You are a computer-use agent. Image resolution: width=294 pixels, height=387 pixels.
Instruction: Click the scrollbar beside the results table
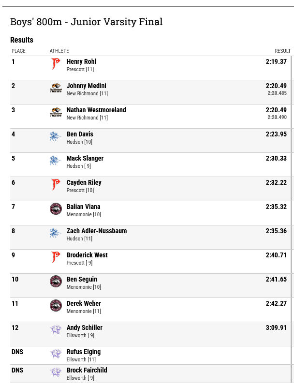tap(292, 220)
